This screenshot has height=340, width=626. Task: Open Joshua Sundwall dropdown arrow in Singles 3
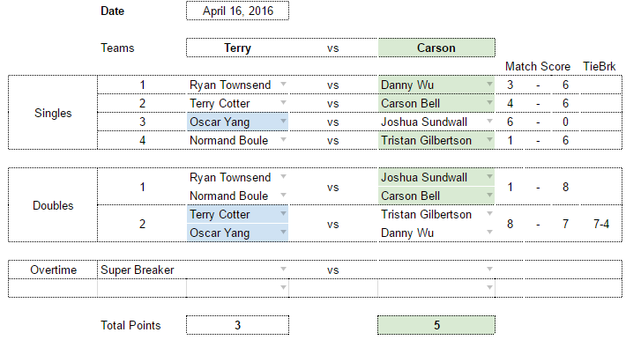pos(489,121)
